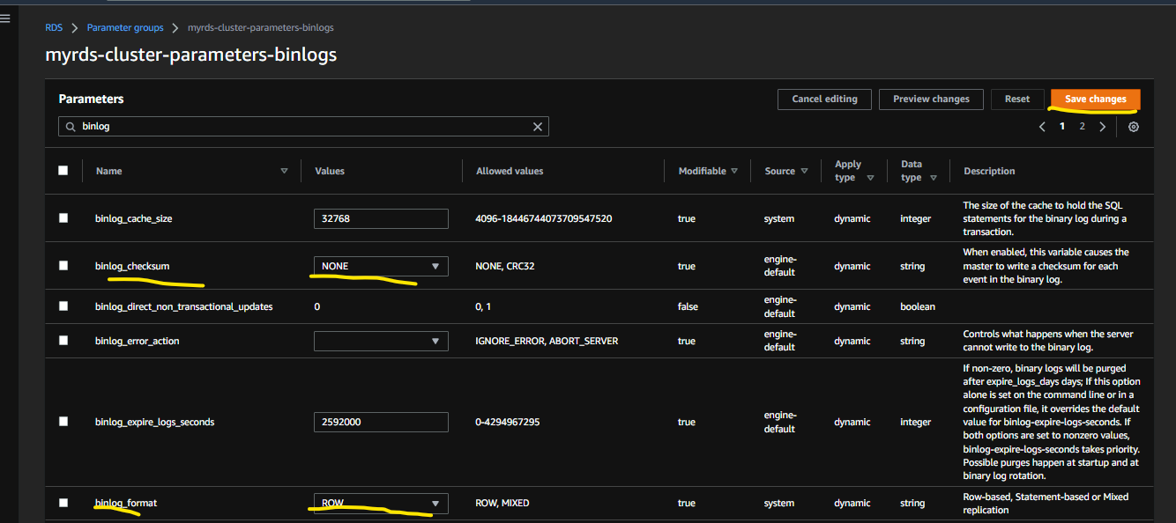
Task: Open the empty binlog_error_action value dropdown
Action: 381,341
